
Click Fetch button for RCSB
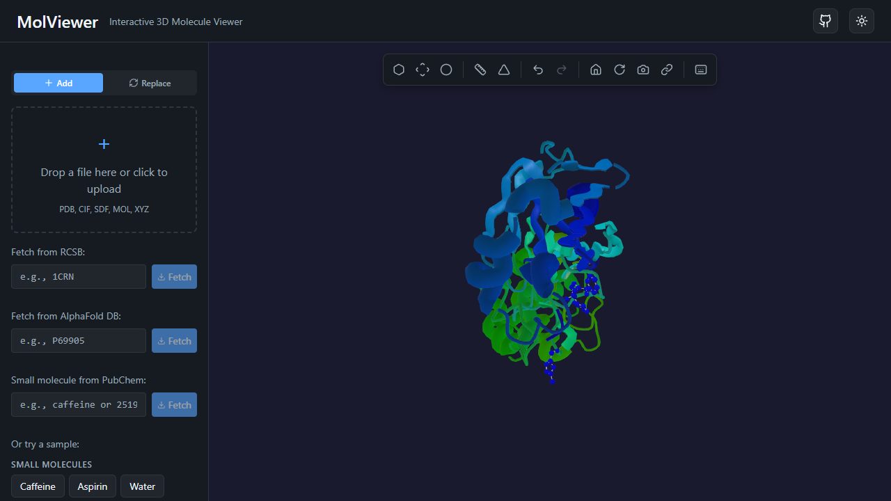(x=174, y=276)
